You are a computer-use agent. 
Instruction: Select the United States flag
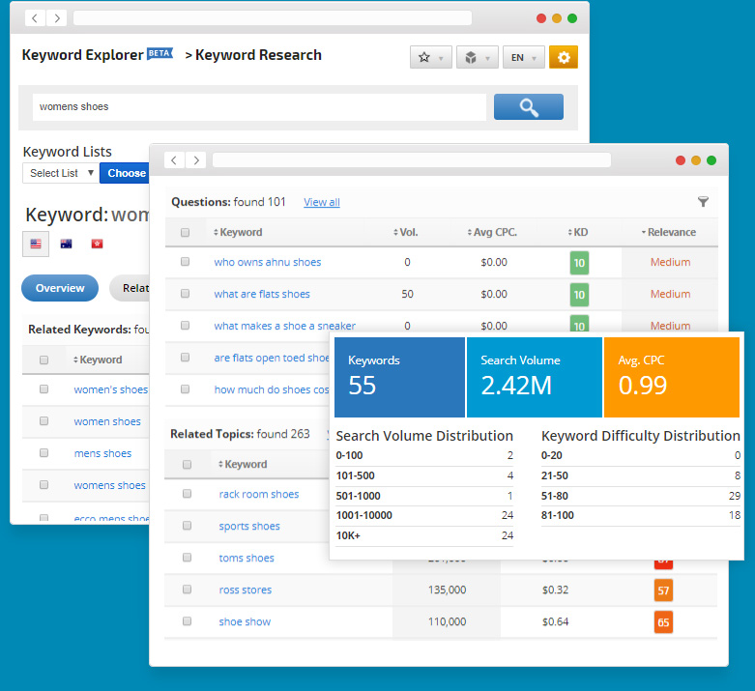click(x=36, y=245)
